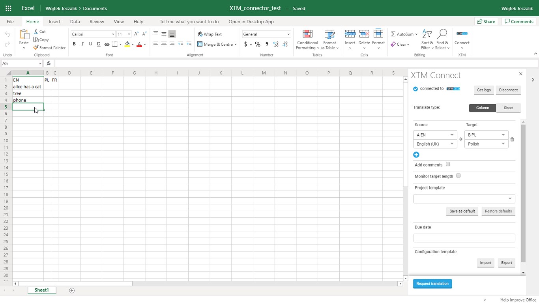Underline the cell text

point(90,44)
